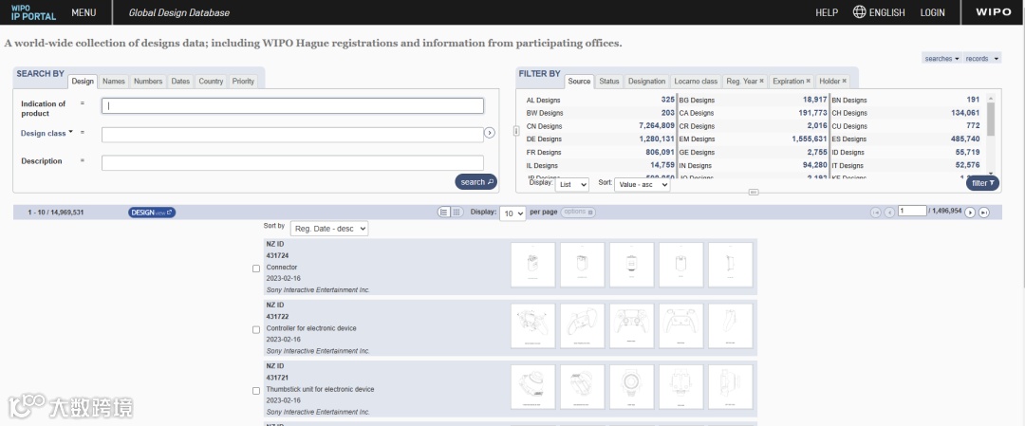The width and height of the screenshot is (1025, 426).
Task: Open the Designation filter tab
Action: (646, 81)
